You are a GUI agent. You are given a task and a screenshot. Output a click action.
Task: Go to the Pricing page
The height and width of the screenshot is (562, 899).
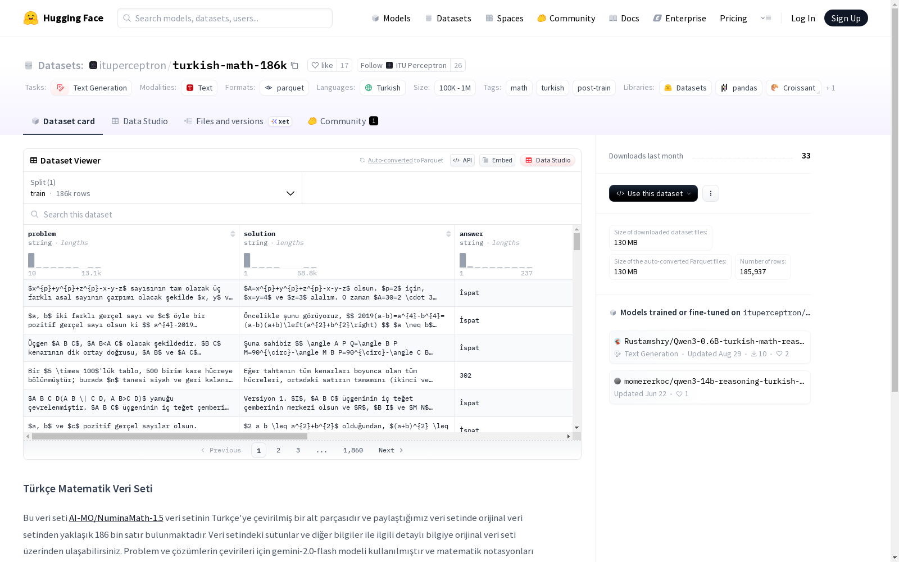[x=733, y=18]
